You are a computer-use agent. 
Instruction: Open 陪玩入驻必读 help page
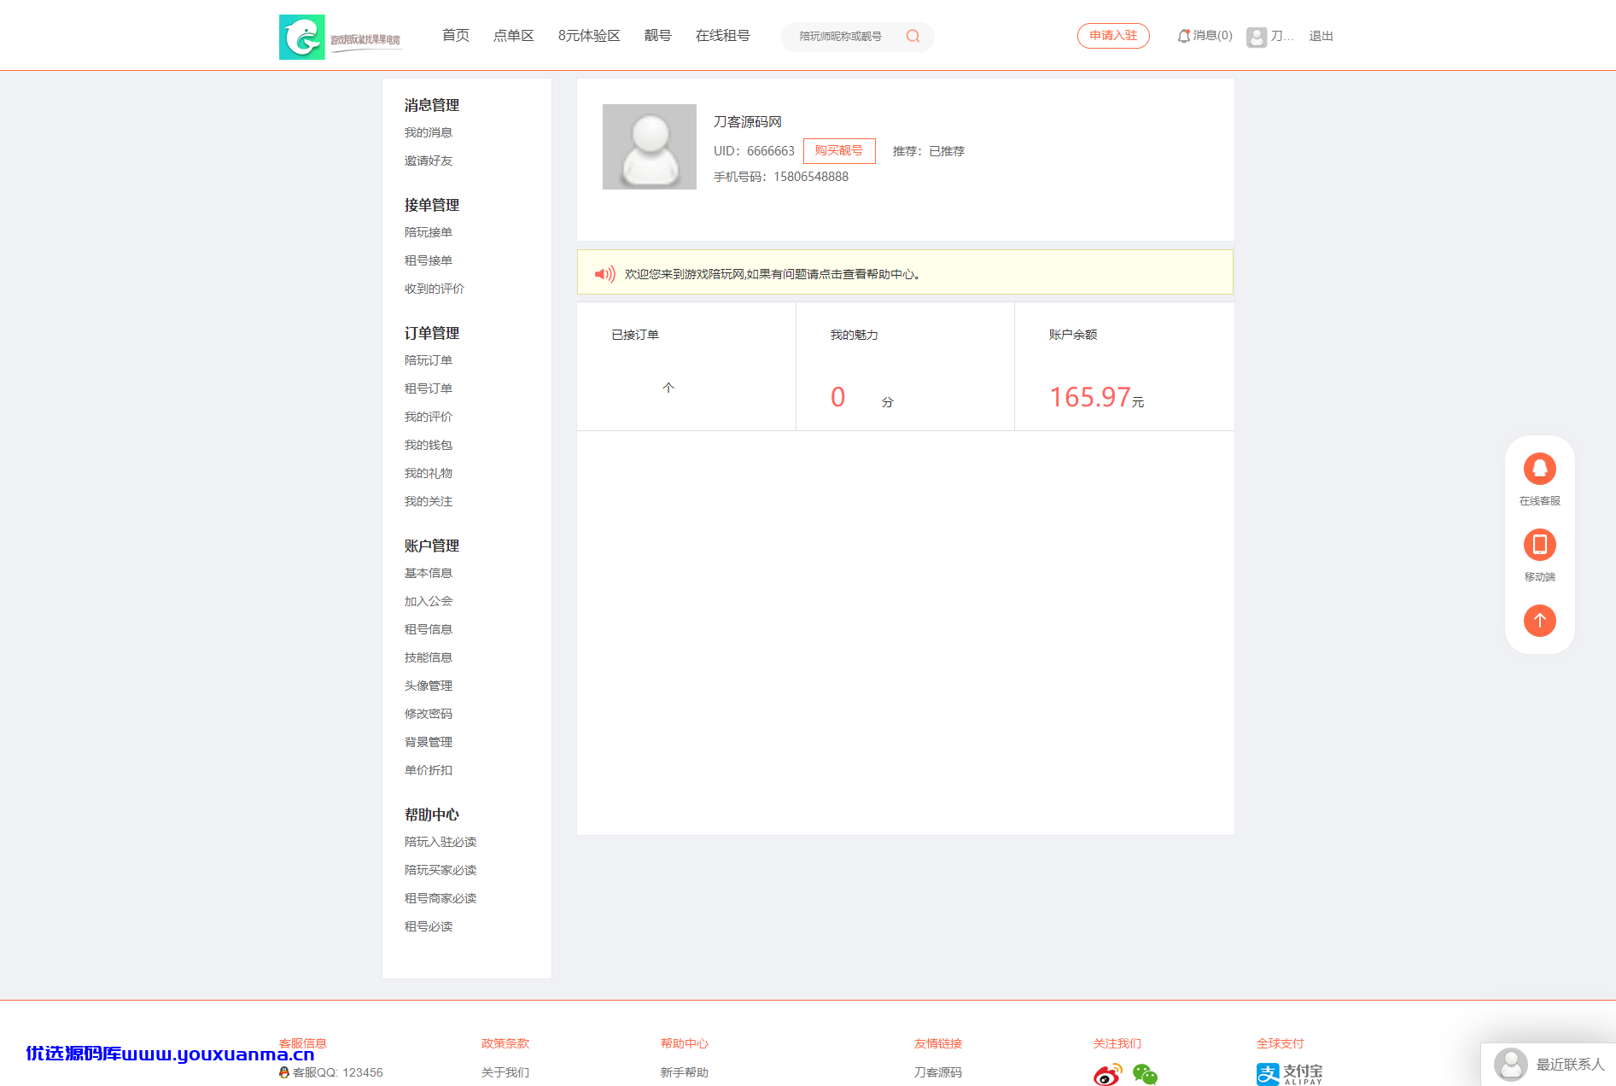(x=440, y=842)
